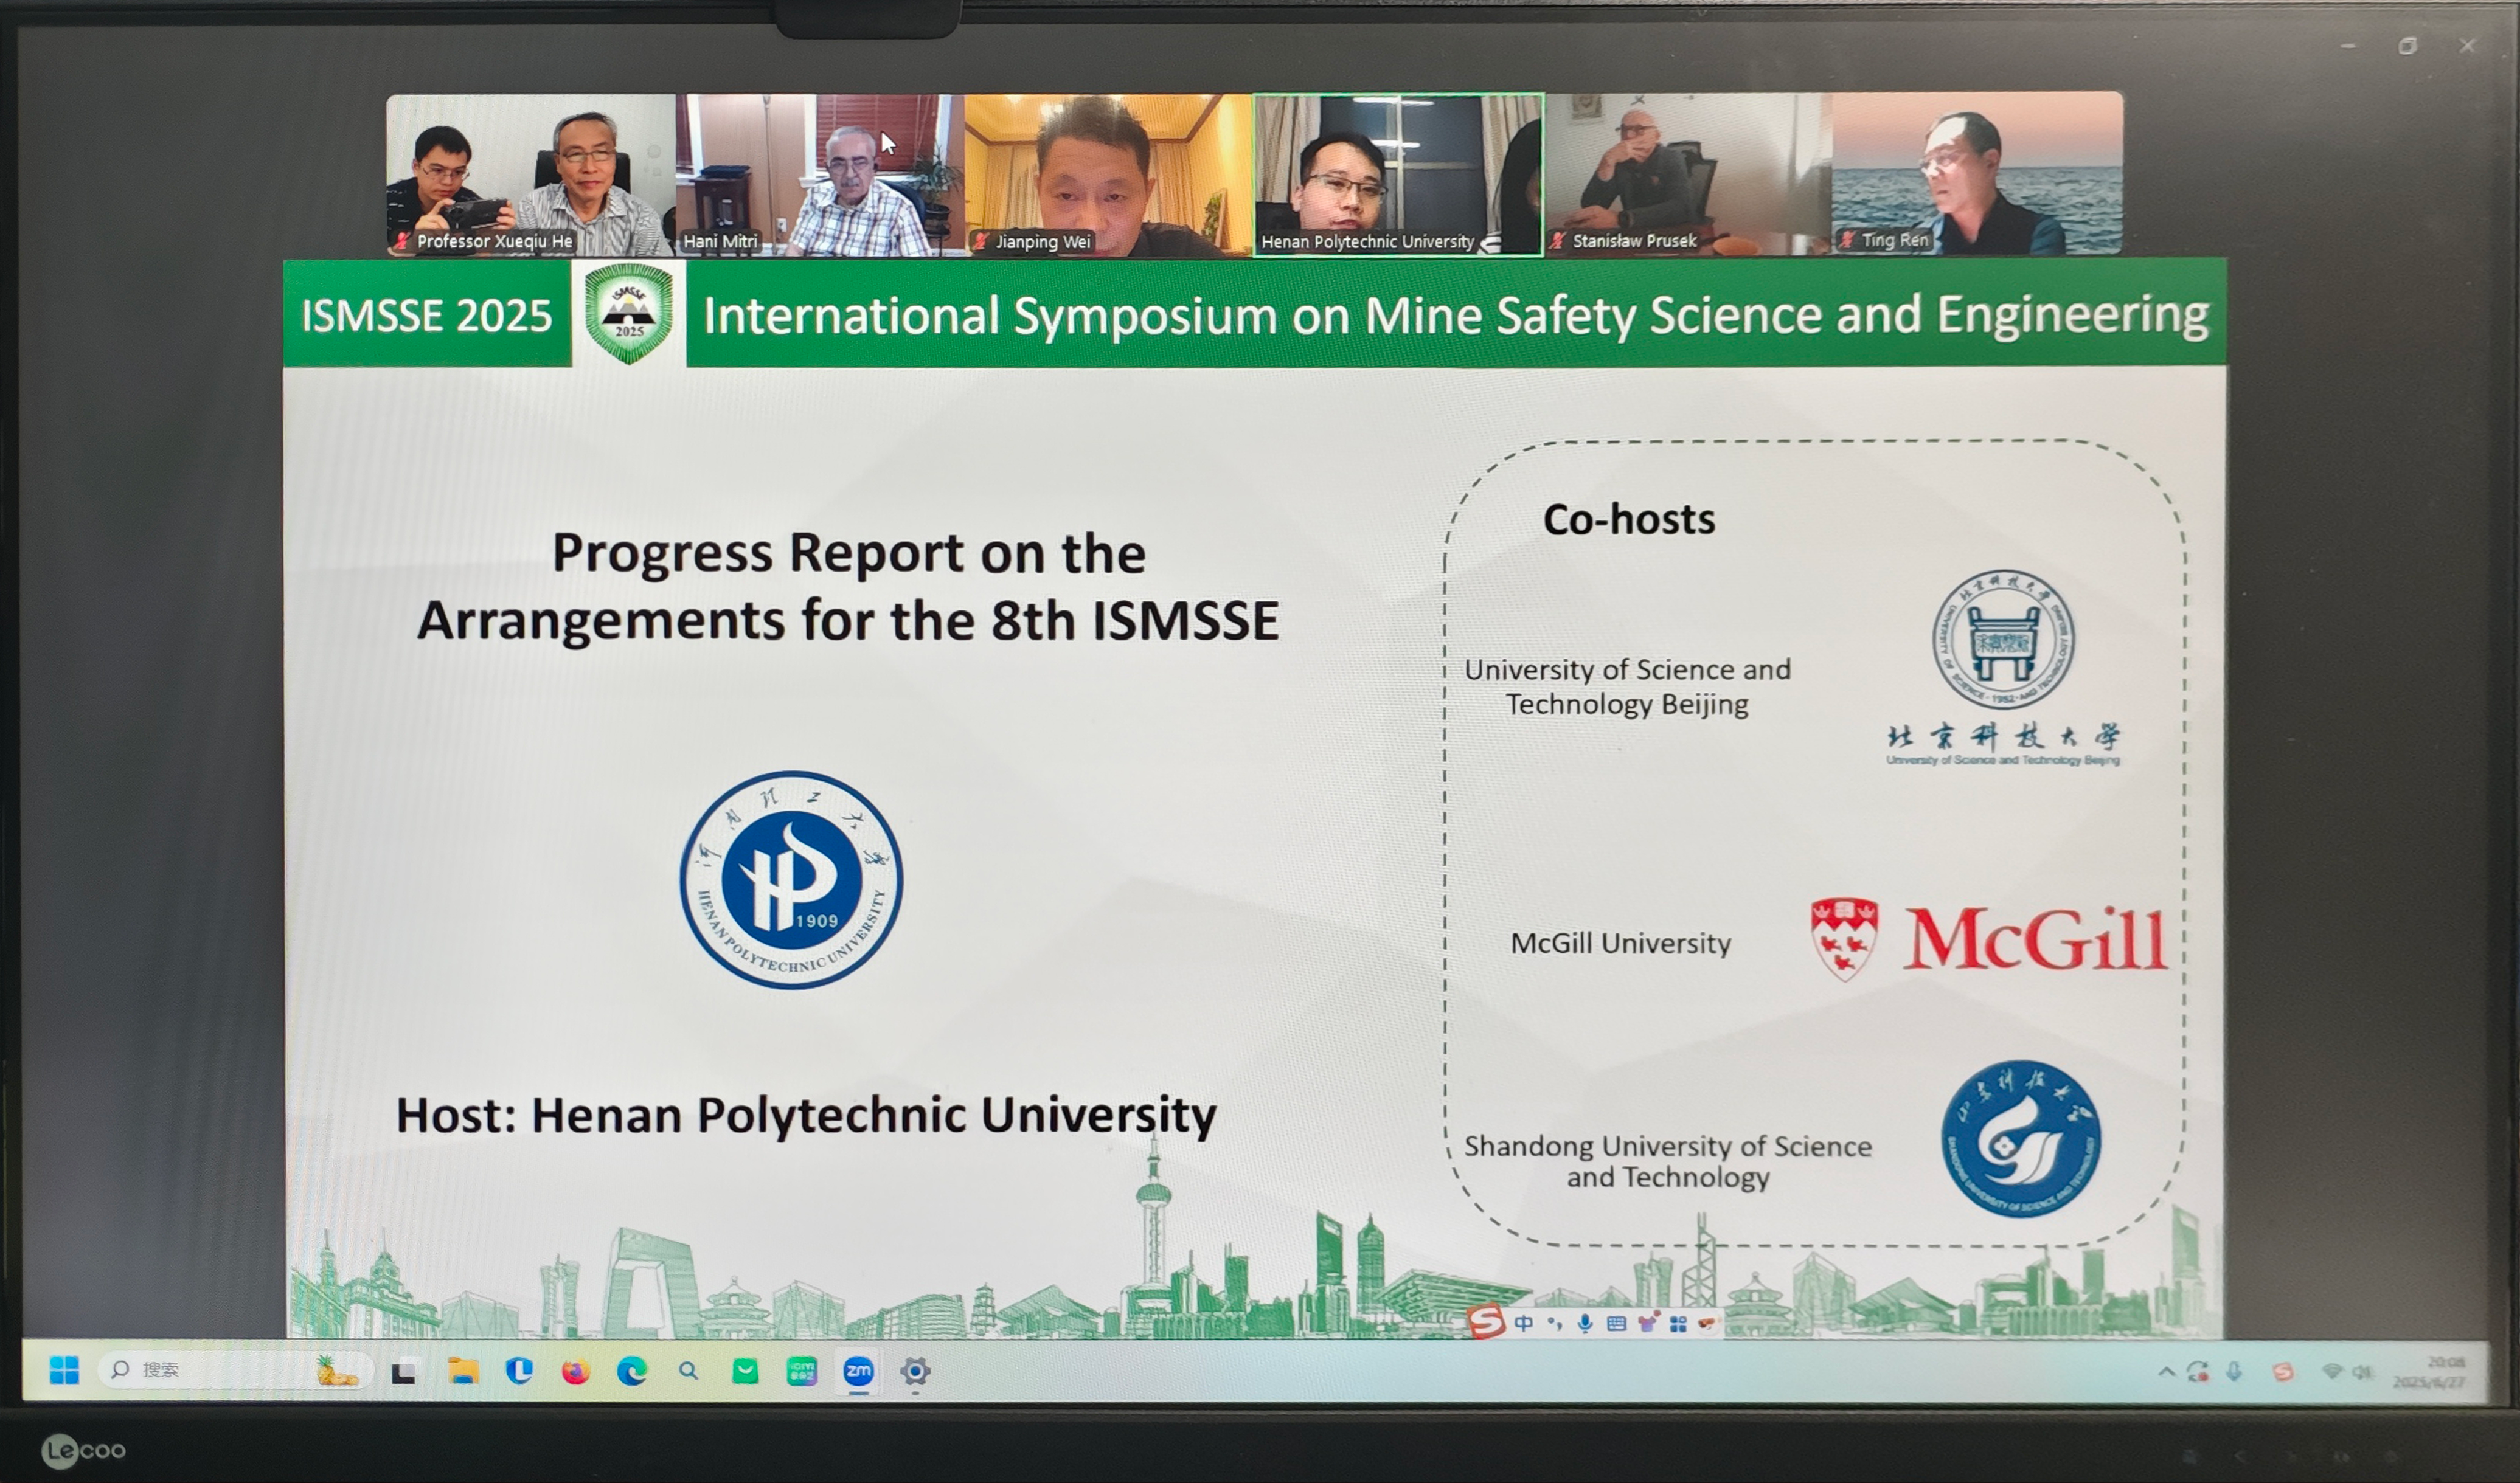2520x1483 pixels.
Task: Click the 'Co-hosts' heading
Action: point(1629,520)
